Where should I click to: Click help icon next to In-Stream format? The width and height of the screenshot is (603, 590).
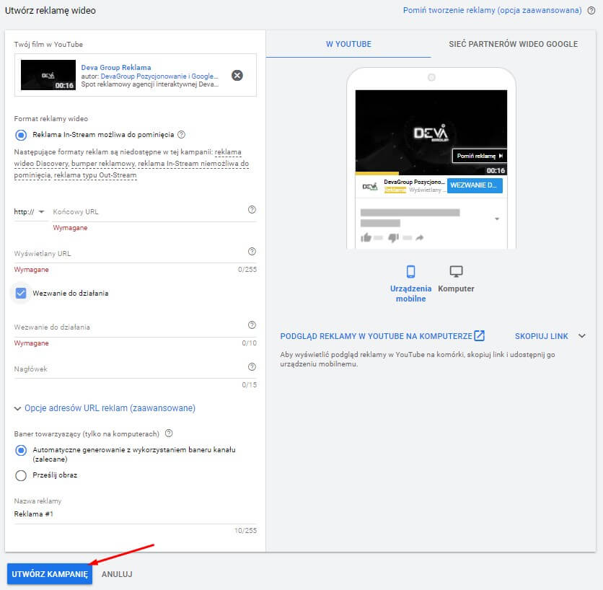[x=182, y=135]
